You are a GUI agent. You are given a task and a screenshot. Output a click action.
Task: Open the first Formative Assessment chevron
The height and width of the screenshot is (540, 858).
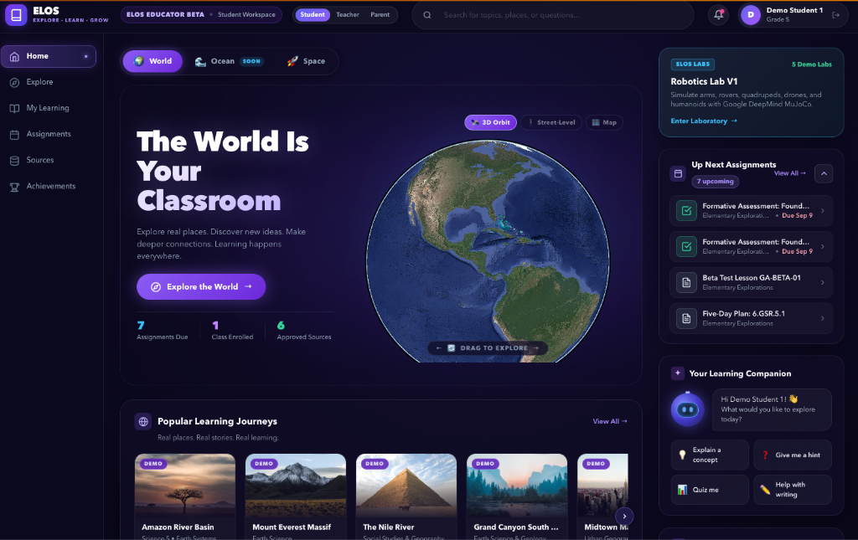coord(823,210)
